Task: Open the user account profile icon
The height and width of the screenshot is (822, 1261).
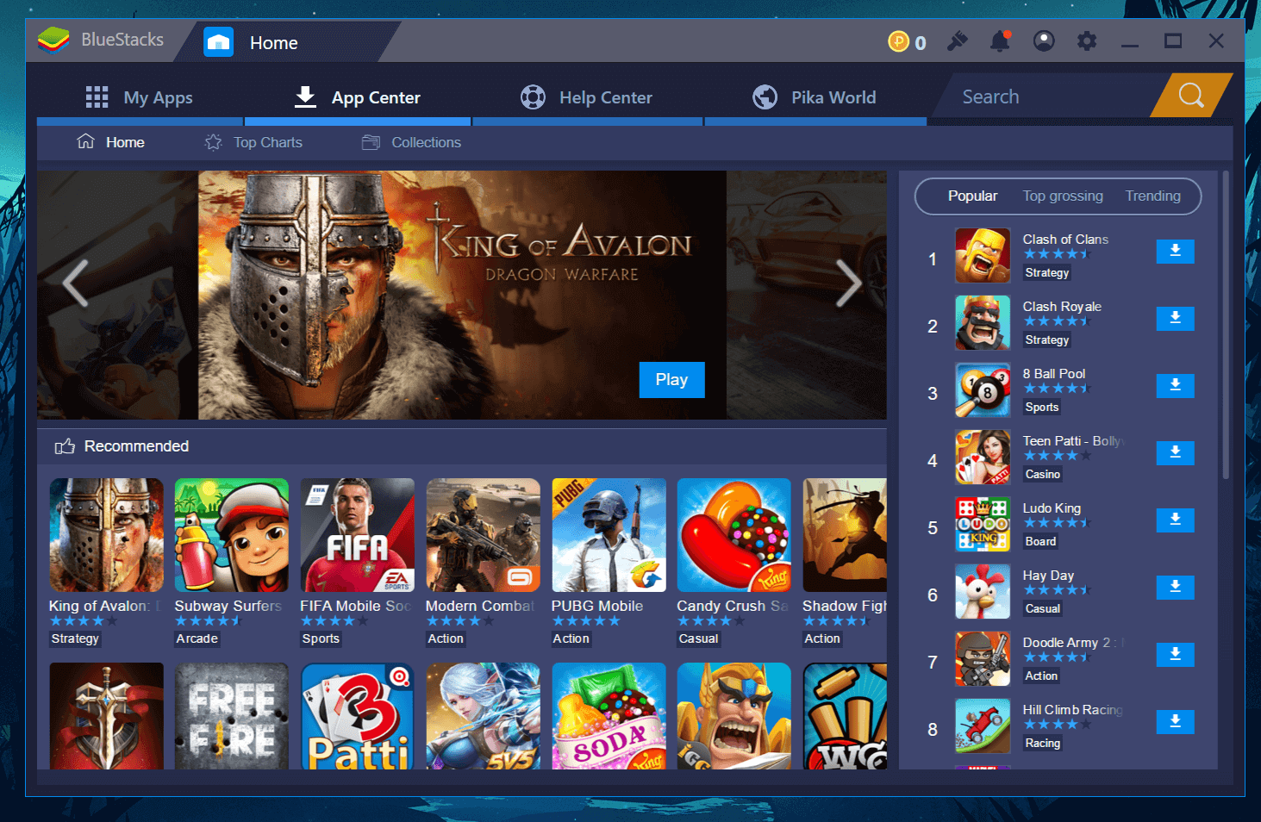Action: click(x=1044, y=41)
